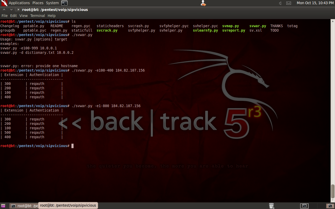Click the './svwar.py' command without arguments
Image resolution: width=335 pixels, height=209 pixels.
82,35
